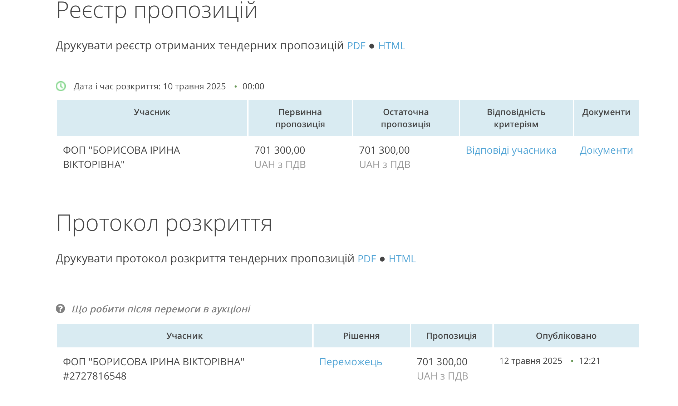Click the 'Остаточна пропозиція' column header
This screenshot has height=406, width=678.
[406, 118]
